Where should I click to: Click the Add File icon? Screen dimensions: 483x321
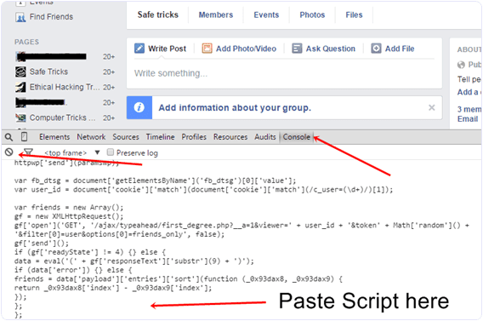point(376,49)
